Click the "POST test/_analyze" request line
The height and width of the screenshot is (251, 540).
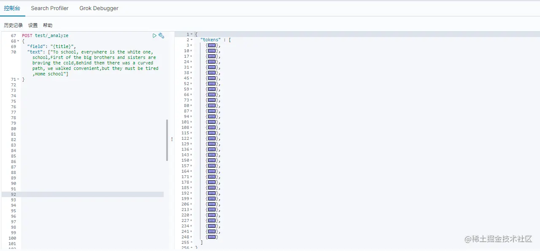[45, 36]
